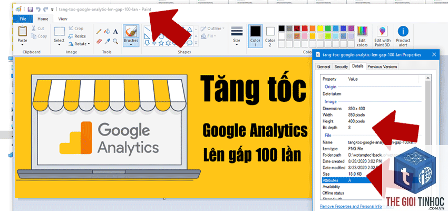This screenshot has width=448, height=211.
Task: Open the Customize Quick Access Toolbar dropdown
Action: coord(52,9)
